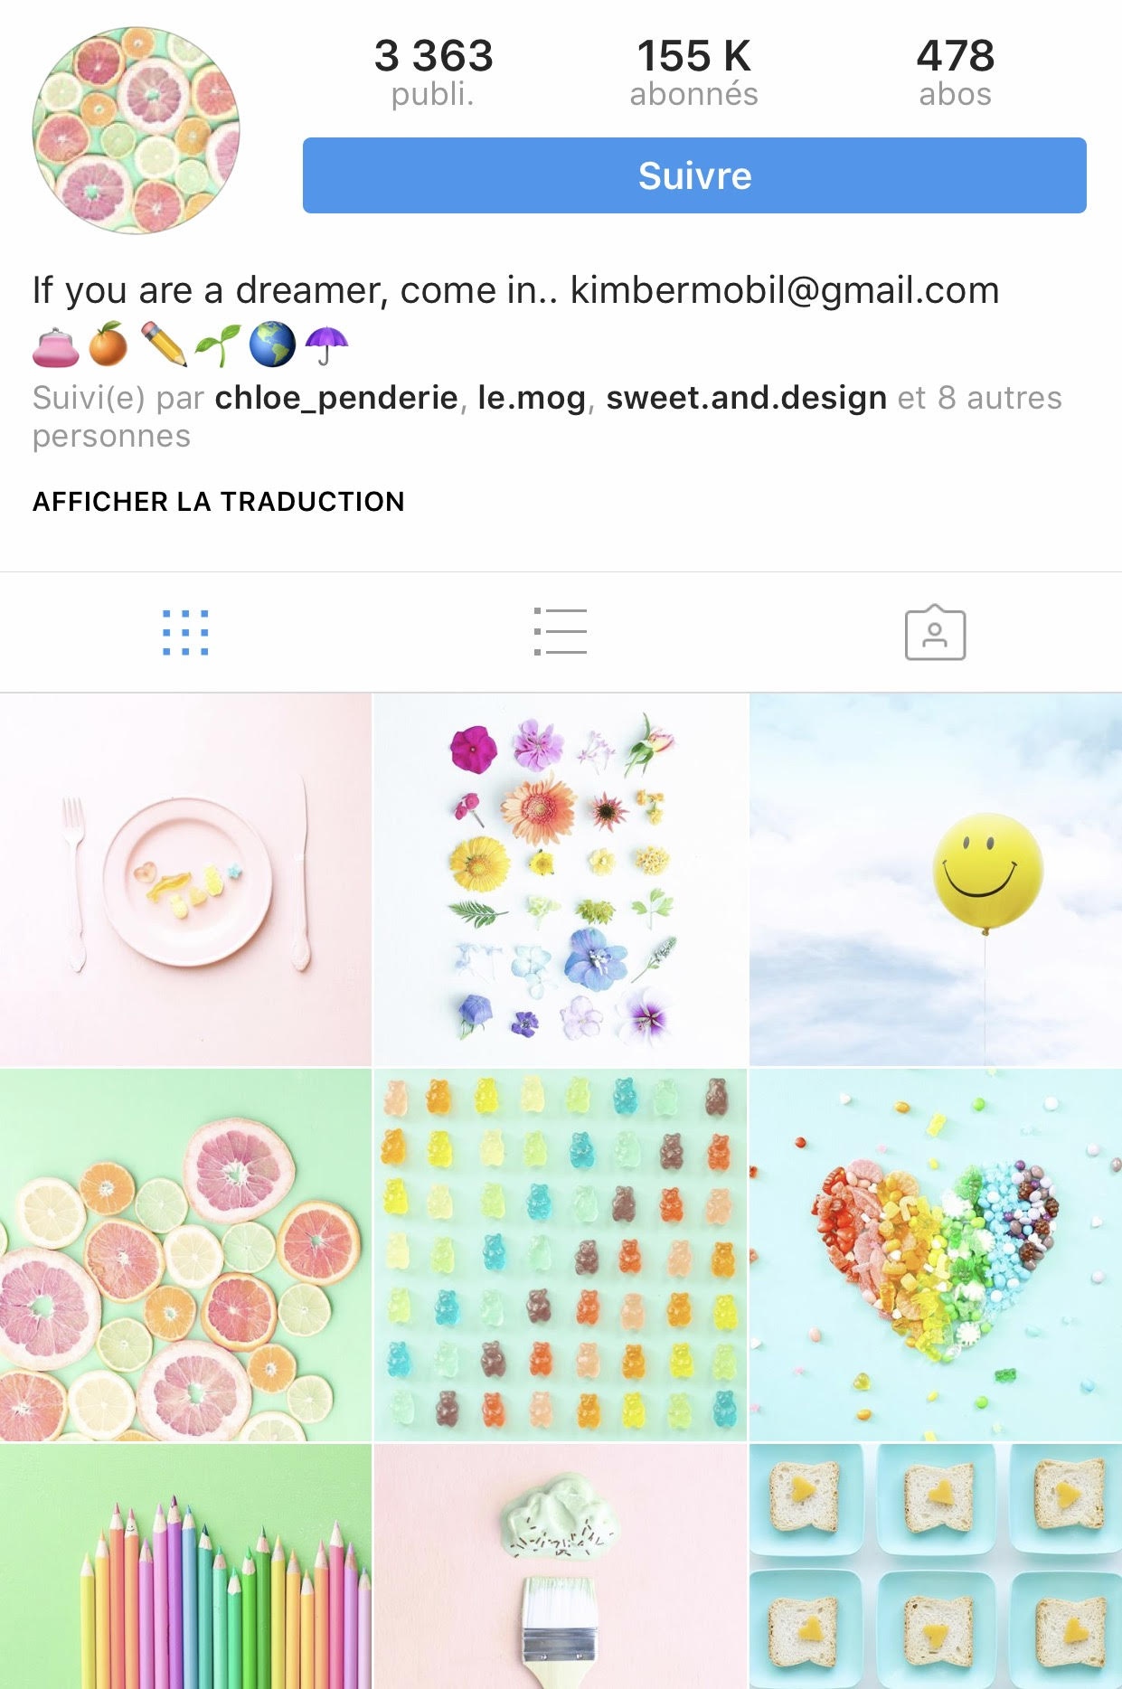Screen dimensions: 1122x1689
Task: Tap AFFICHER LA TRADUCTION link
Action: click(x=219, y=502)
